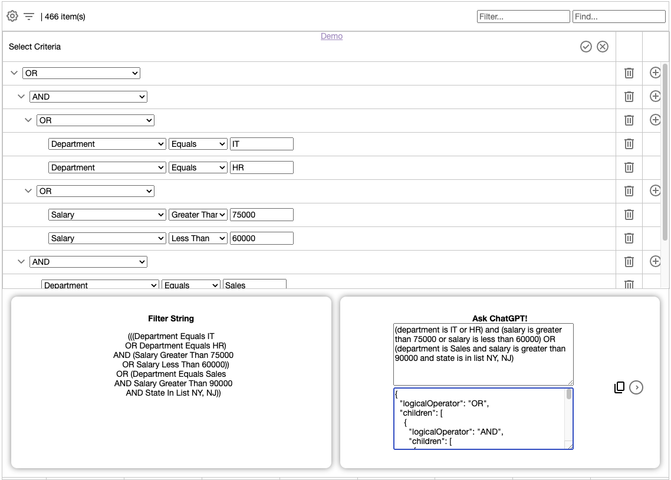This screenshot has height=480, width=671.
Task: Open the first AND operator dropdown
Action: pos(88,97)
